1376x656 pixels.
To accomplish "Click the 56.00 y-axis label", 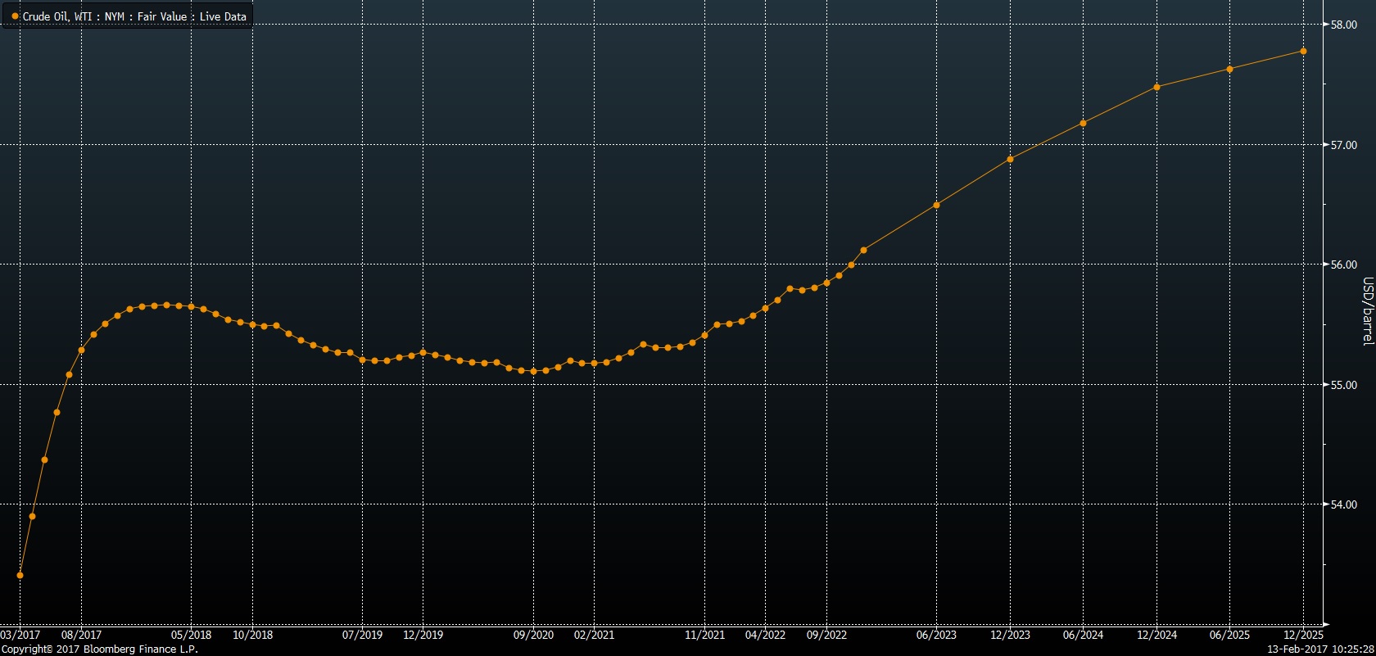I will (1343, 265).
